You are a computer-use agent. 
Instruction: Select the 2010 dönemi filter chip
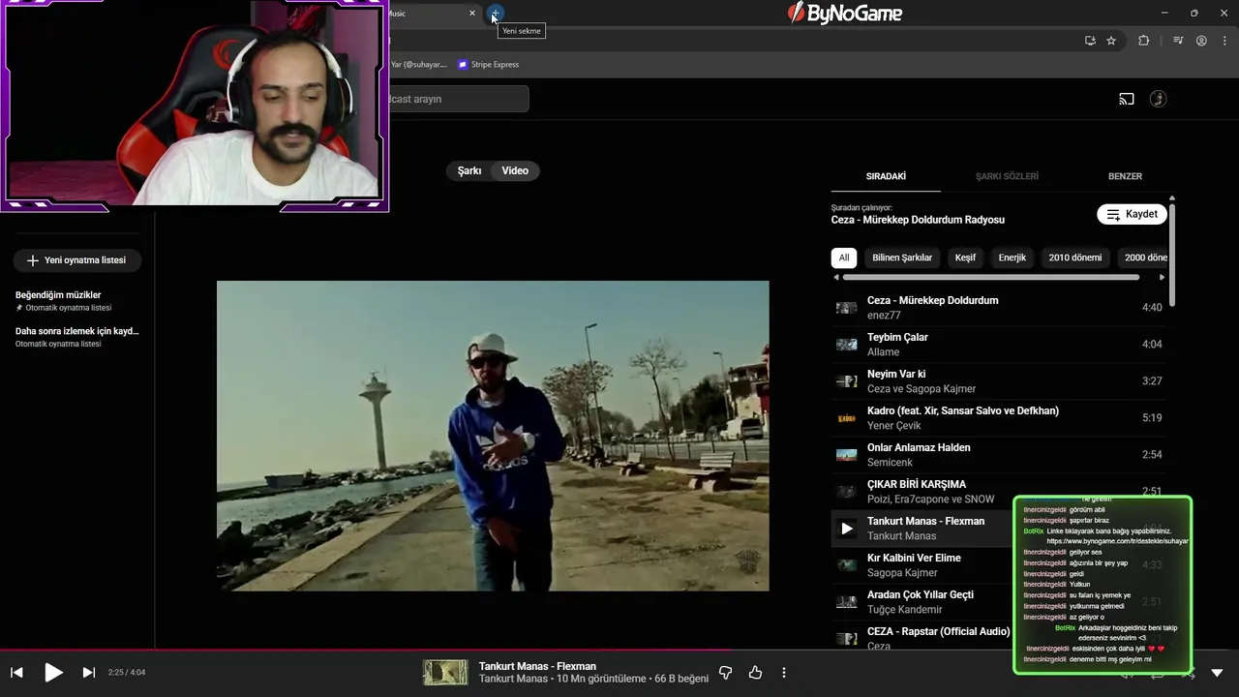(1075, 258)
